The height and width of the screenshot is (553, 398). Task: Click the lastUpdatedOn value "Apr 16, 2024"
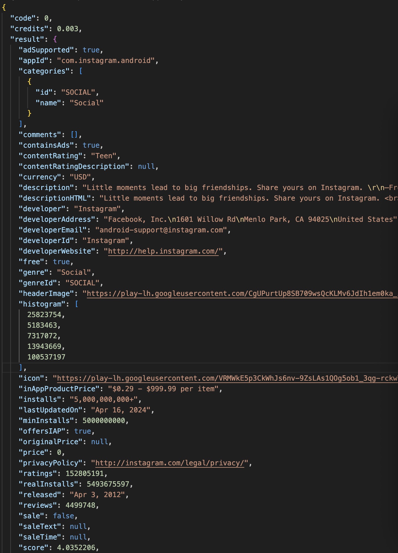coord(121,410)
